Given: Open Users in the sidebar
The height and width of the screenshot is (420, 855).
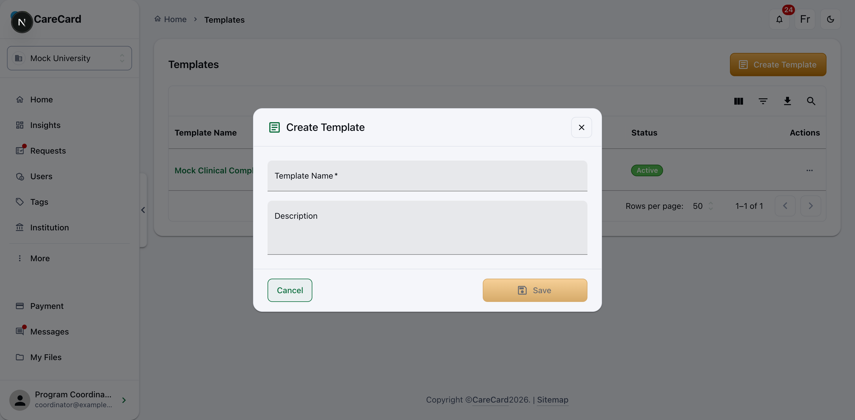Looking at the screenshot, I should point(70,176).
